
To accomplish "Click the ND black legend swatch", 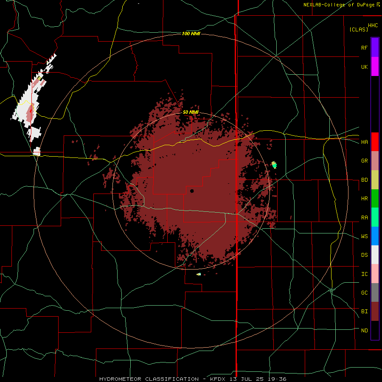I will coord(375,330).
